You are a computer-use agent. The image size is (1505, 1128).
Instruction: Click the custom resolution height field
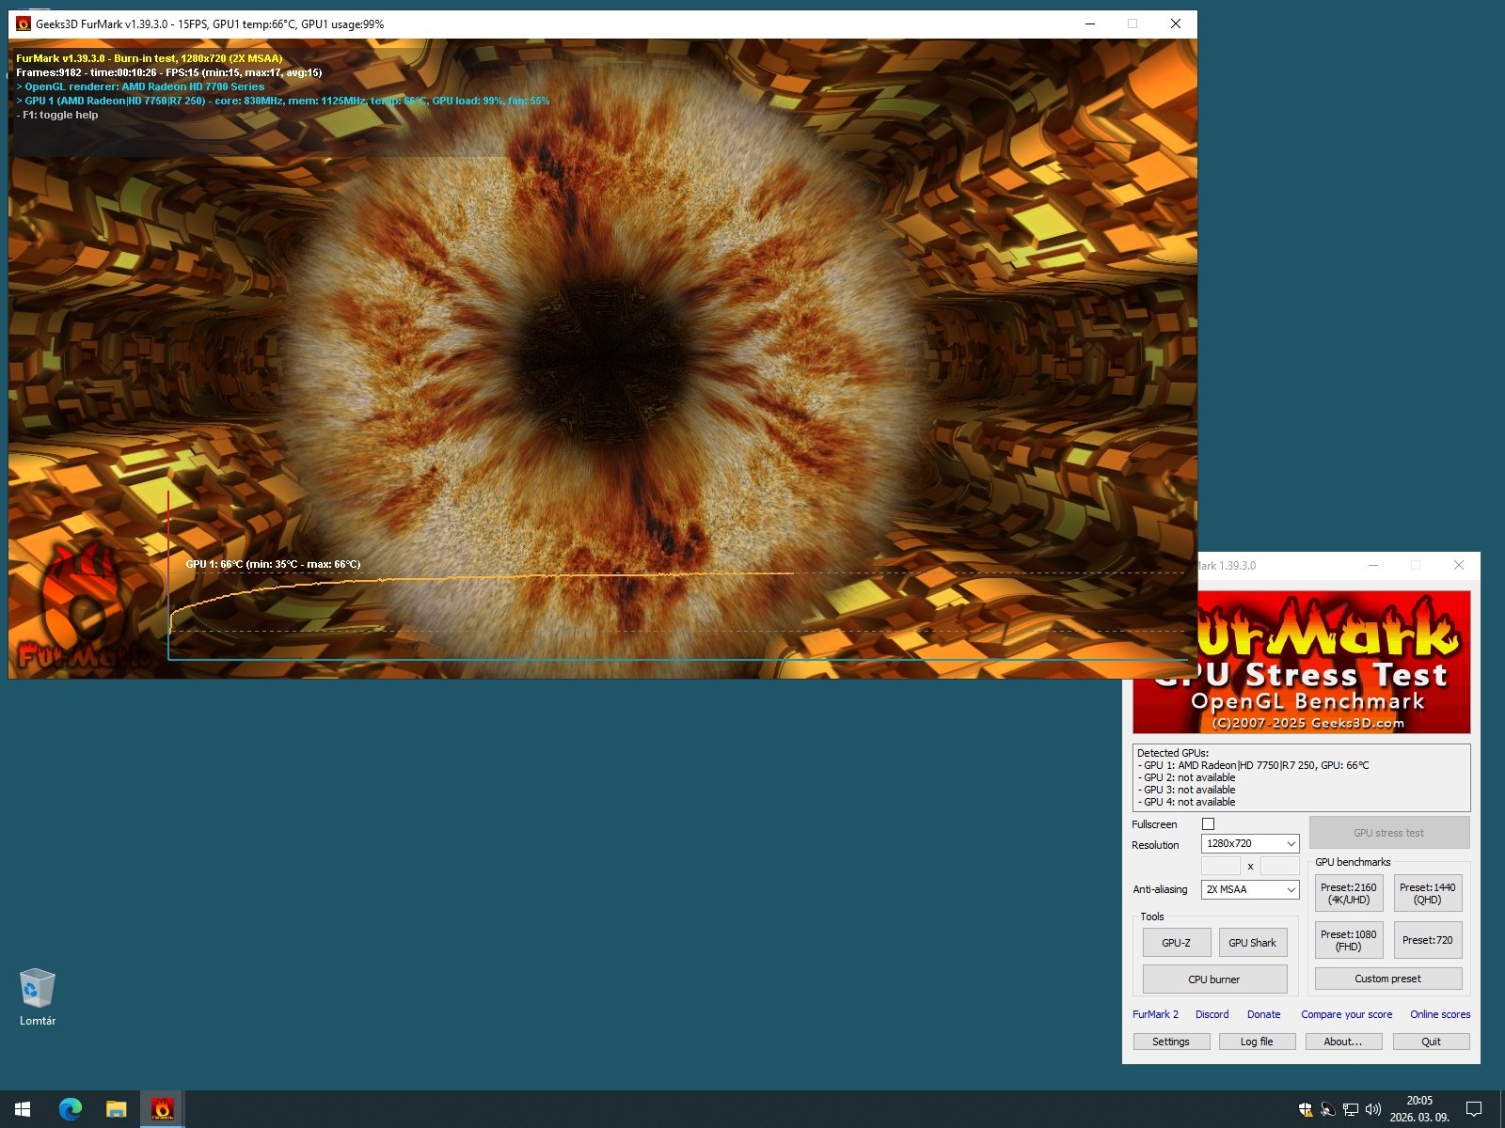click(x=1279, y=866)
